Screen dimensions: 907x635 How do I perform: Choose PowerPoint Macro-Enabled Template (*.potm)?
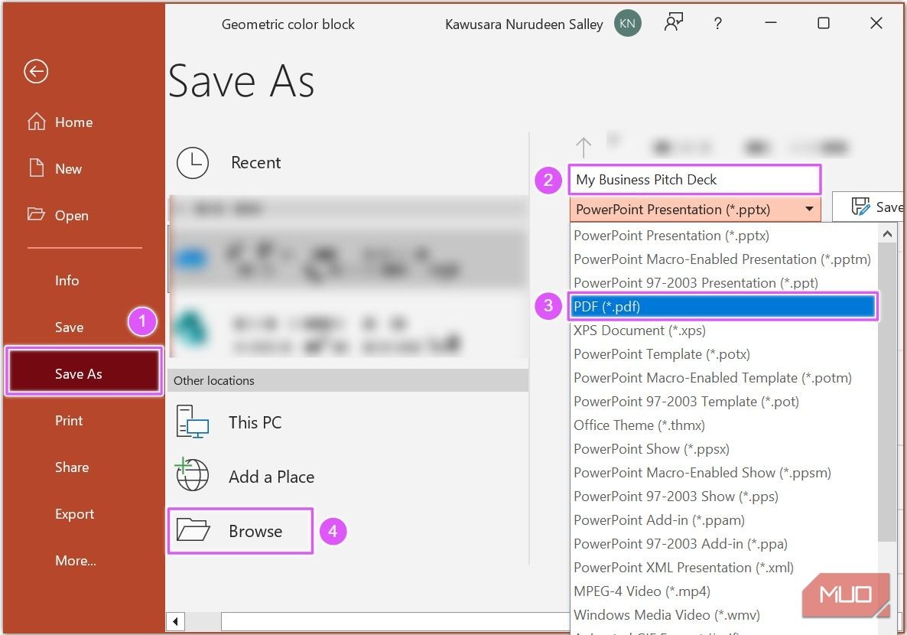pos(724,378)
